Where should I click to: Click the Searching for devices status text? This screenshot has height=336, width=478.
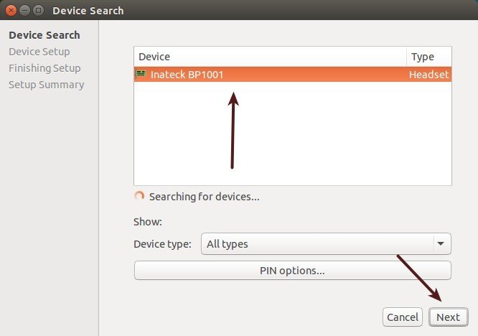click(x=205, y=196)
